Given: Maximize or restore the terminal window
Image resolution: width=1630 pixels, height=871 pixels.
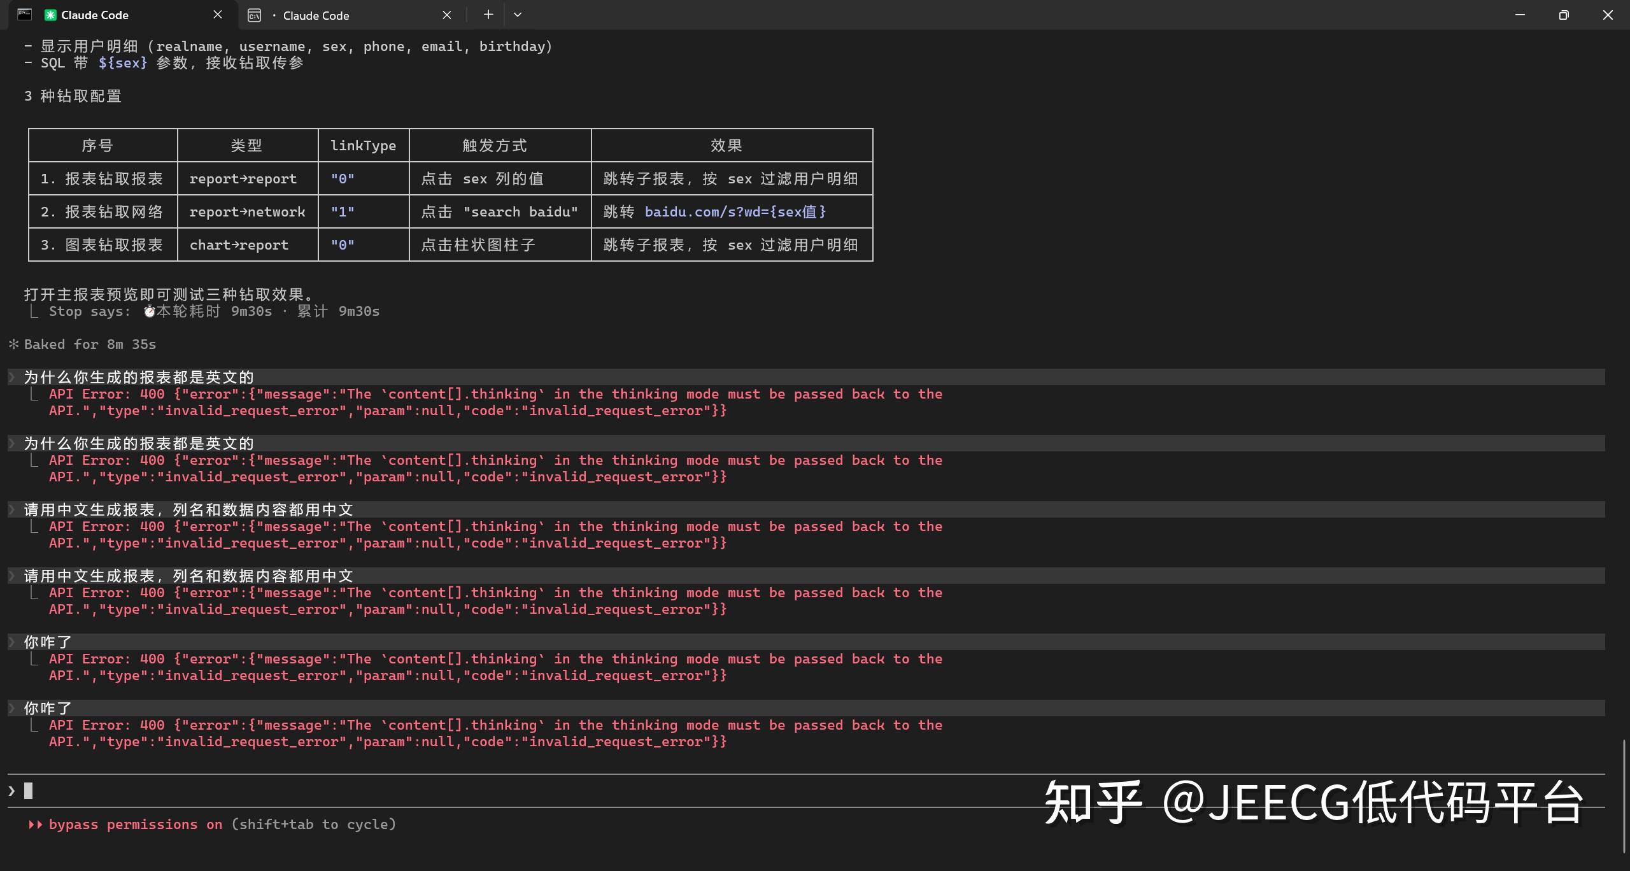Looking at the screenshot, I should pos(1564,15).
